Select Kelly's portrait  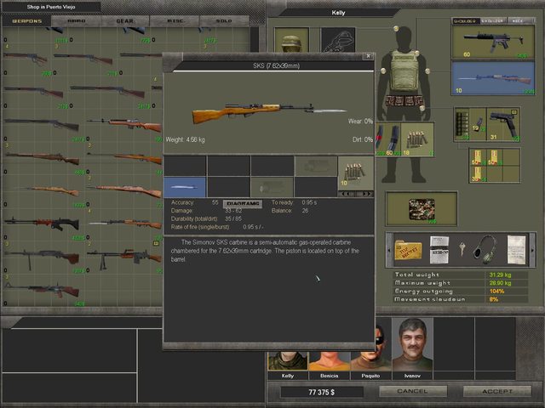[288, 360]
